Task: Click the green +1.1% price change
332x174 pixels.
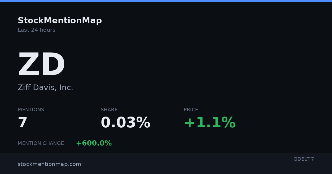Action: tap(210, 123)
